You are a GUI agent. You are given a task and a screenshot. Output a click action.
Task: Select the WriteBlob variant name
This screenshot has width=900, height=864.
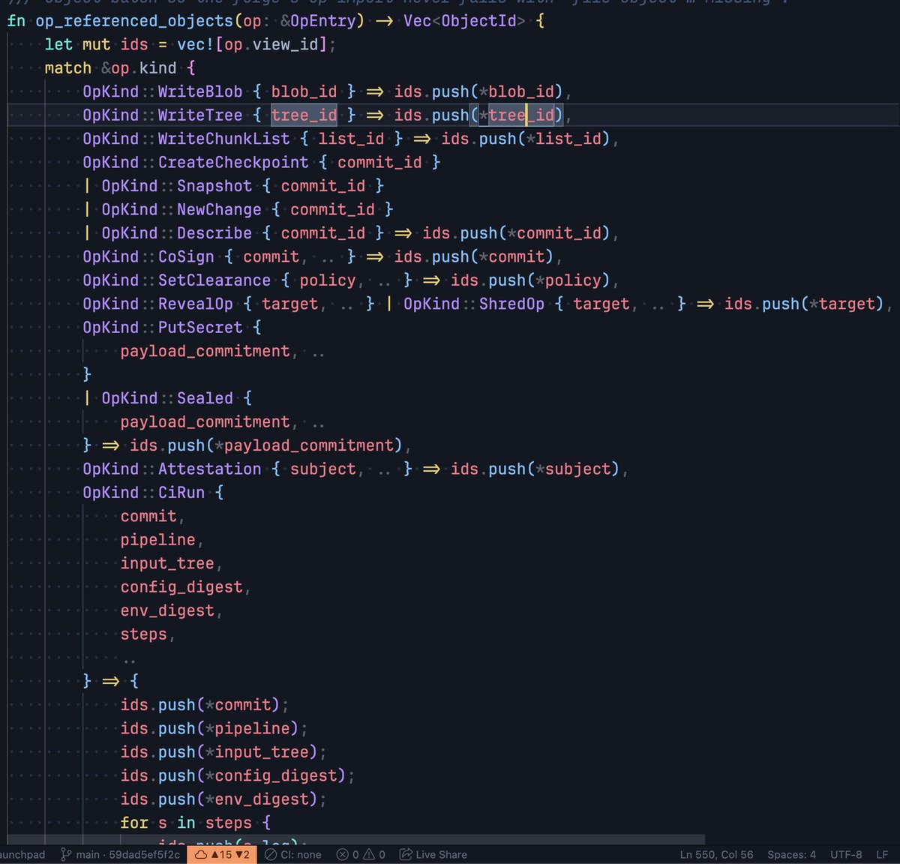tap(200, 91)
